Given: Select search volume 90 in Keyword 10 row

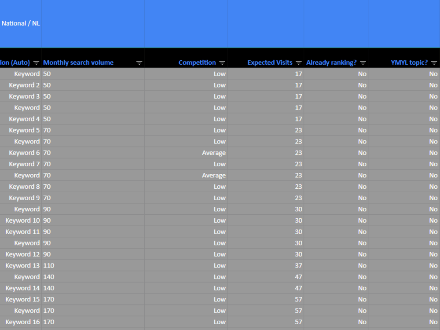Looking at the screenshot, I should tap(93, 220).
